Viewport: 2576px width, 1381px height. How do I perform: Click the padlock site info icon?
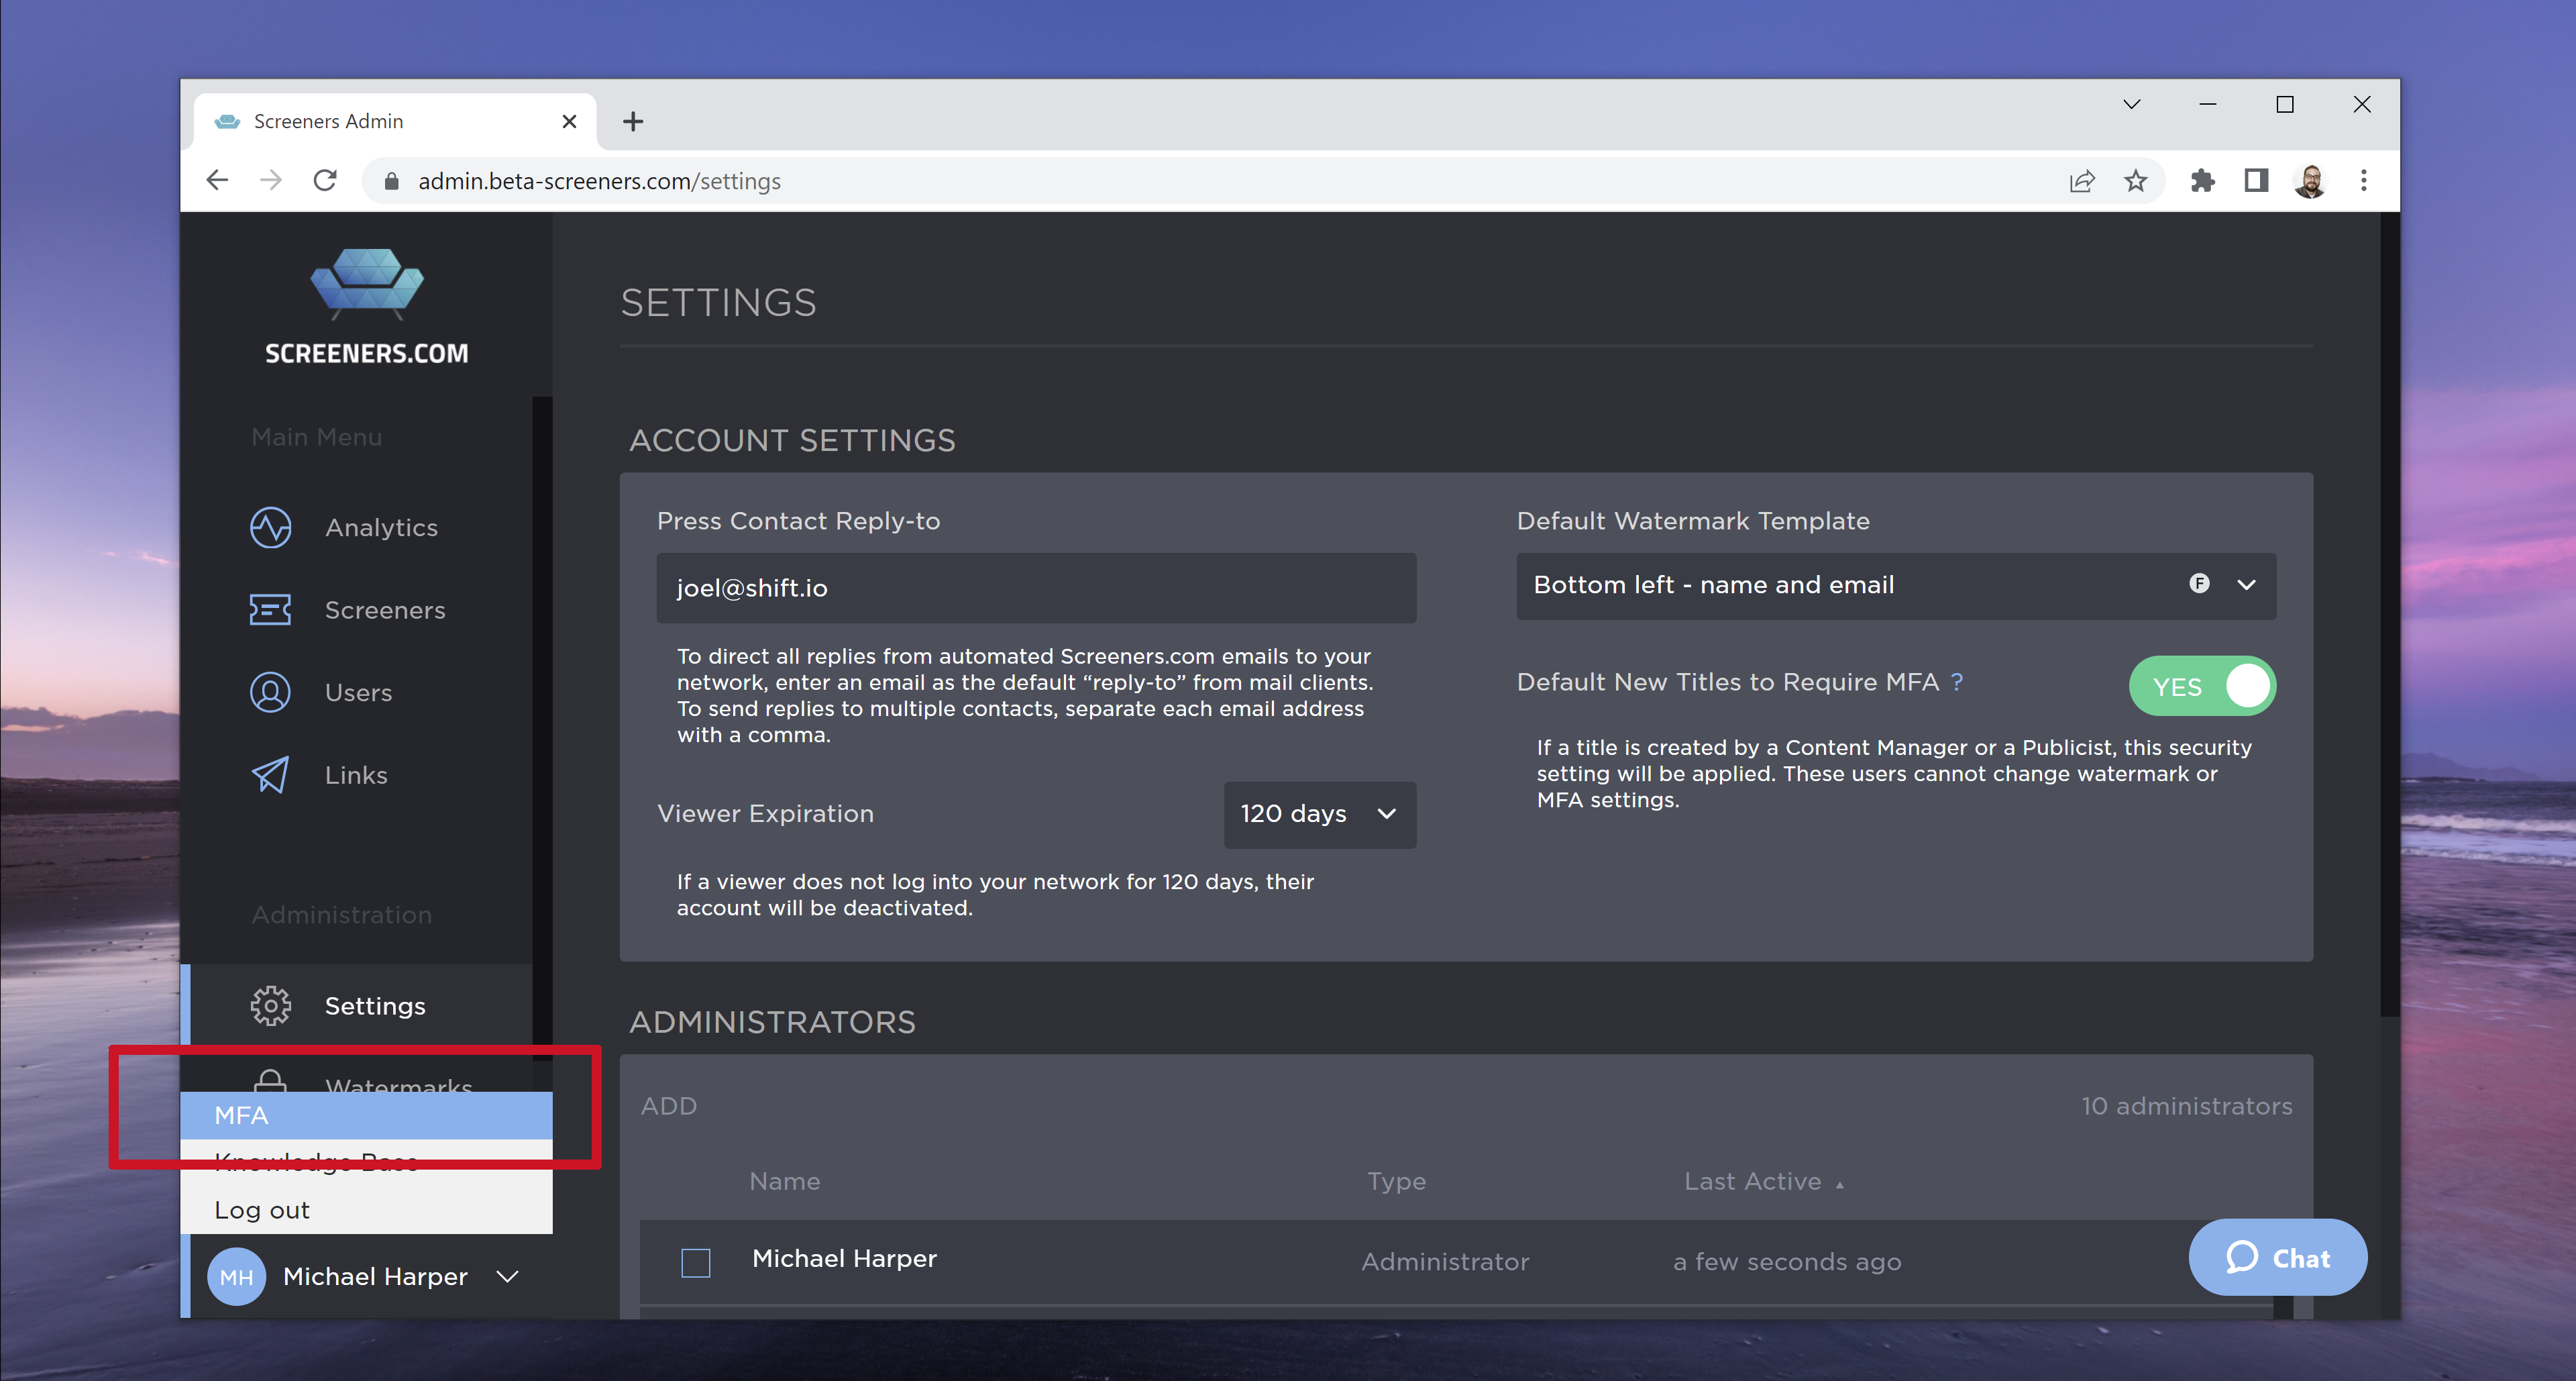pyautogui.click(x=392, y=181)
